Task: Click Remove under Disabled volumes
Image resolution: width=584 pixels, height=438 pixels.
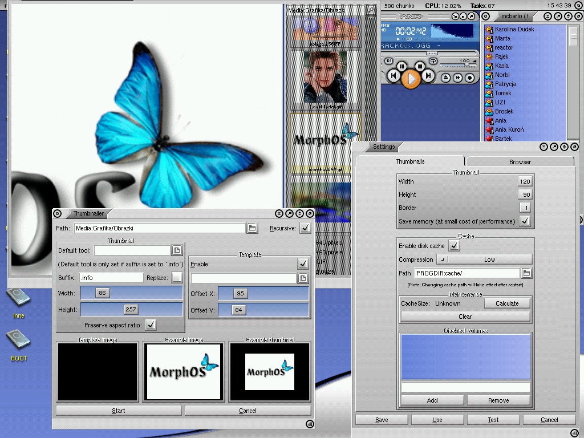Action: 498,400
